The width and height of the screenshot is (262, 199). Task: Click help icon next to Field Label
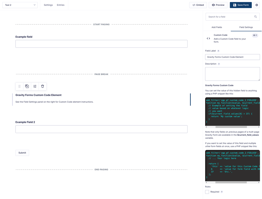click(219, 51)
